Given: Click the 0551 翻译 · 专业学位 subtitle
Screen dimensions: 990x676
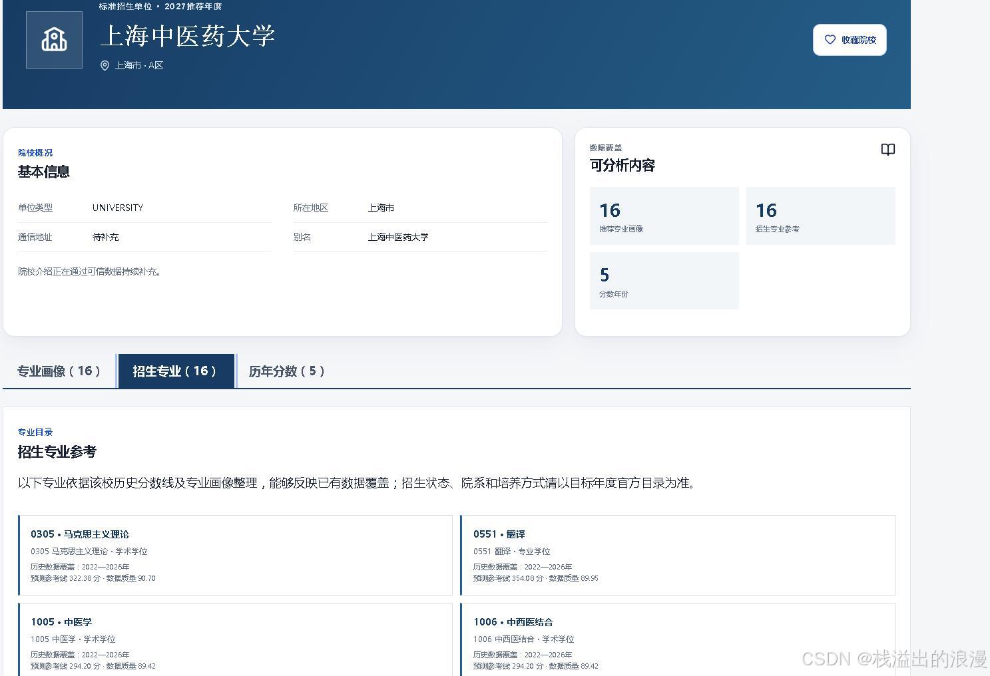Looking at the screenshot, I should [512, 552].
